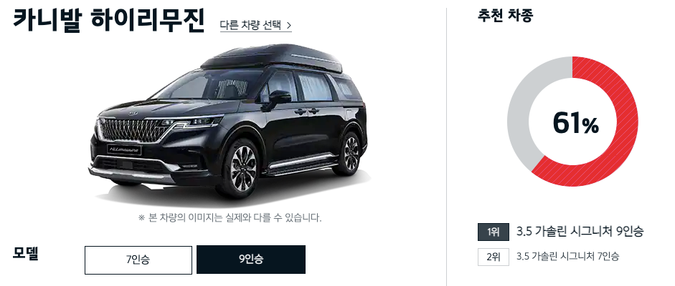This screenshot has width=675, height=286.
Task: Click the car's front wheel
Action: [242, 167]
